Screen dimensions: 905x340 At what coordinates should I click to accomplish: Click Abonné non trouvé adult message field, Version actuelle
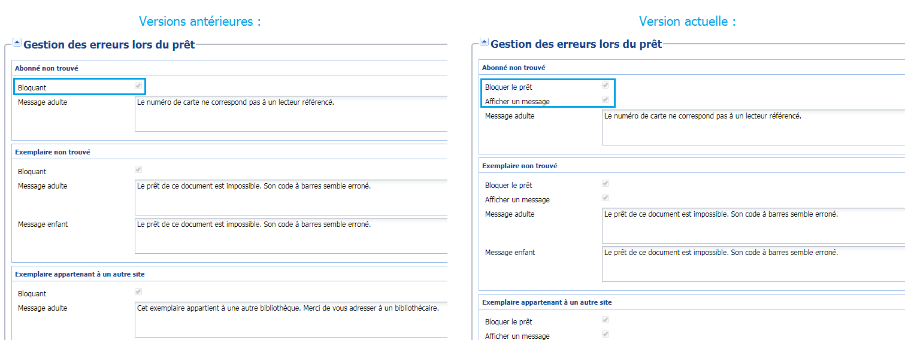tap(753, 127)
